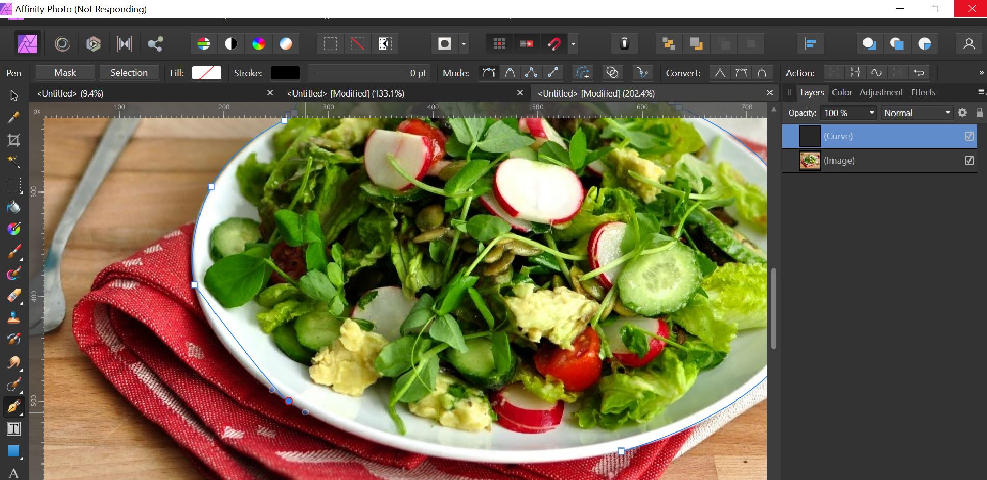The image size is (987, 480).
Task: Close the <Untitled> (9.4%) document tab
Action: tap(270, 93)
